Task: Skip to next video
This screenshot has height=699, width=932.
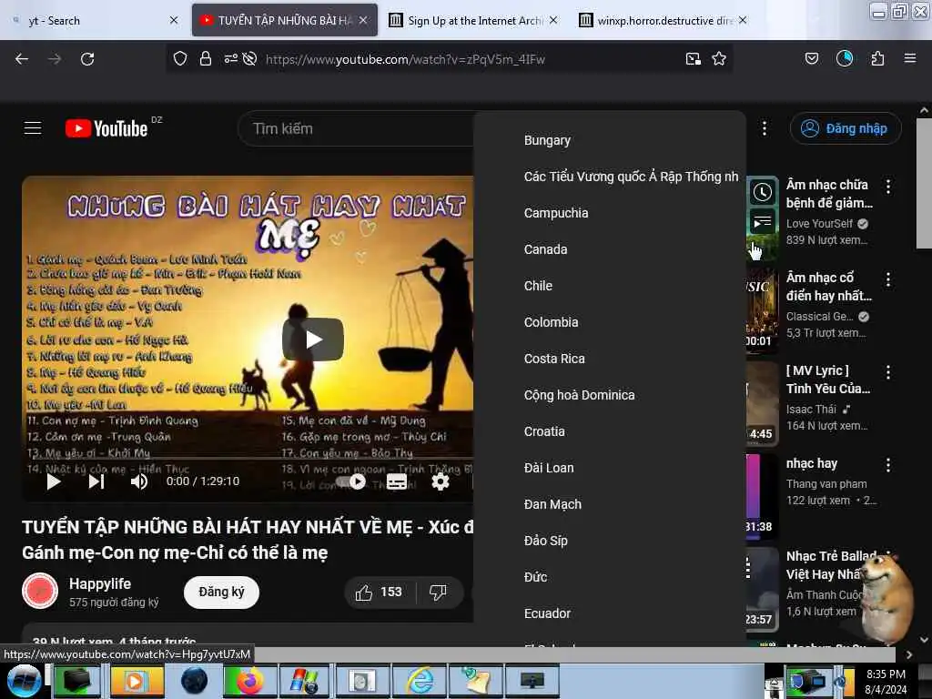Action: point(96,481)
